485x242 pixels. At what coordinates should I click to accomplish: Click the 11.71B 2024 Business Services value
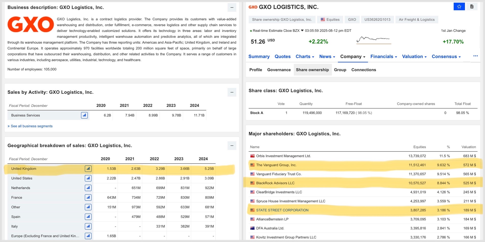pyautogui.click(x=199, y=115)
